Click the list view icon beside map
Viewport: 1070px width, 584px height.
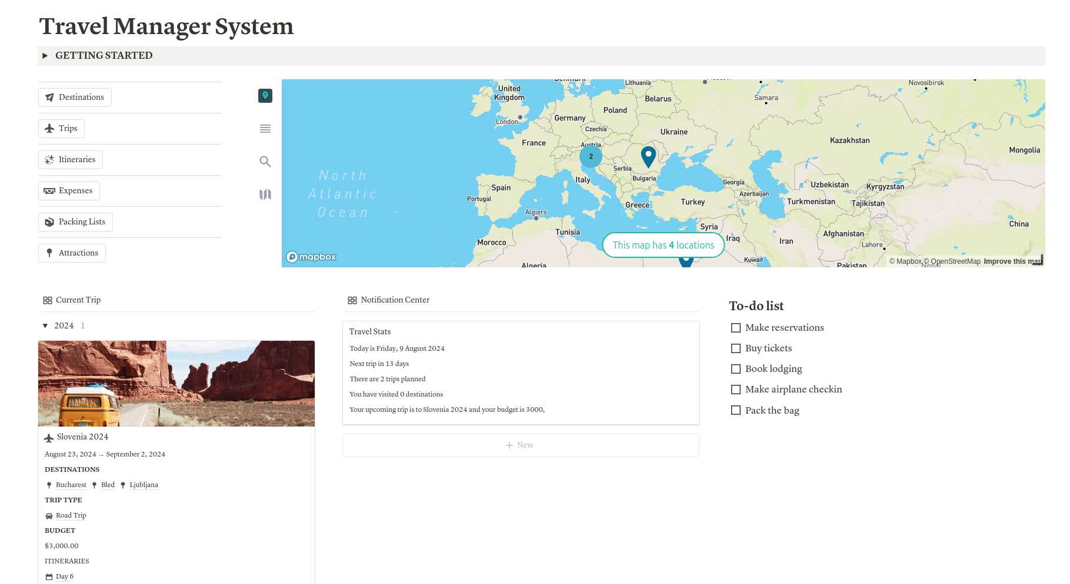265,129
